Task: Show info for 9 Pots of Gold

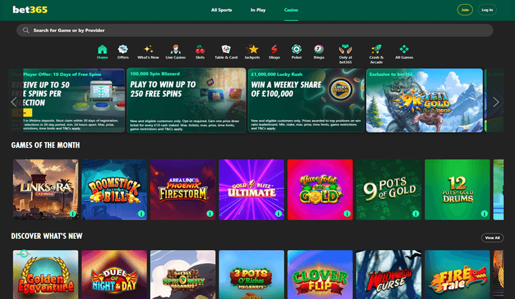Action: point(416,213)
